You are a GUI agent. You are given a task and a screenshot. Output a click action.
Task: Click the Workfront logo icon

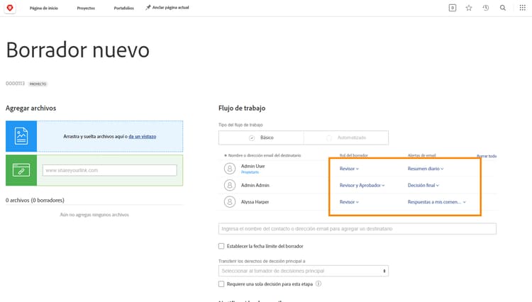(10, 8)
